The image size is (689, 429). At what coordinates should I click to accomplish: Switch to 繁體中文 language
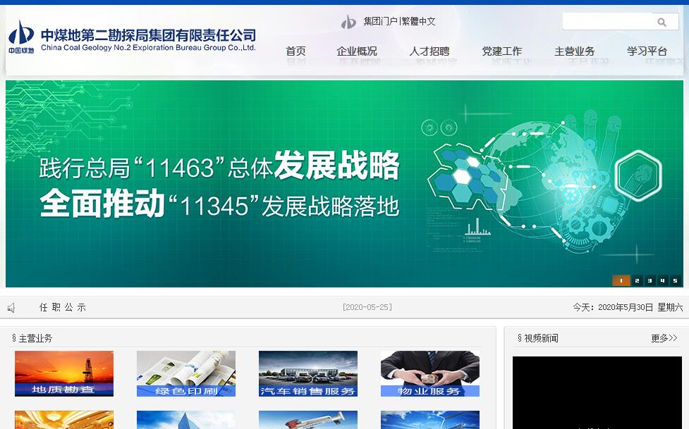419,21
